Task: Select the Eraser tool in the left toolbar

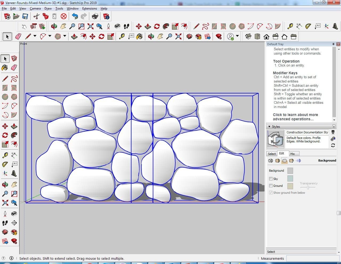Action: coord(14,68)
